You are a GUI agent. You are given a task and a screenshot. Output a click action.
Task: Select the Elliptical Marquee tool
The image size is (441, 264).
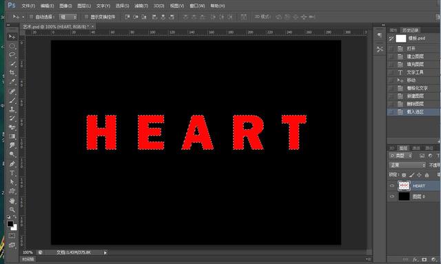pos(12,46)
